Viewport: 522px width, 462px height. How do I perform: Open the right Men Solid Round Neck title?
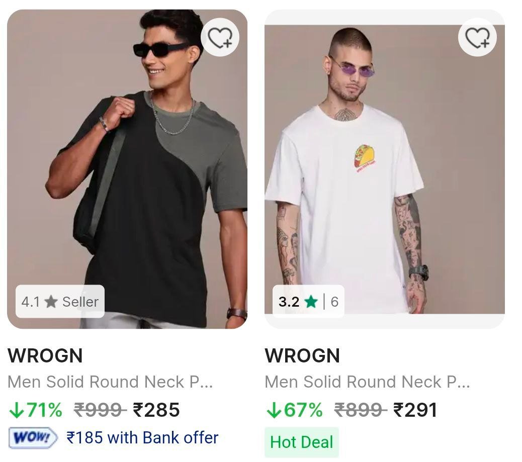(367, 382)
